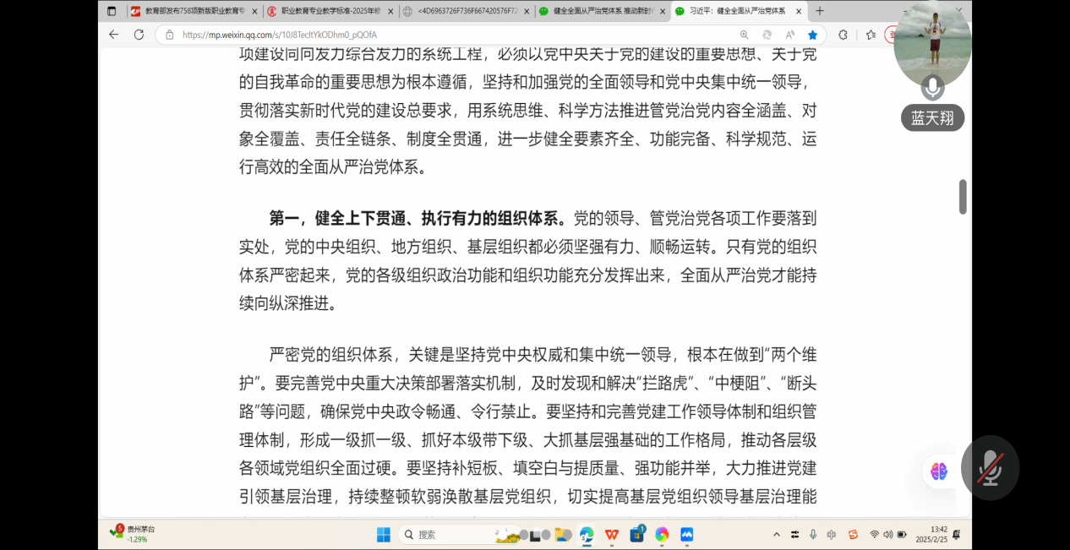Open the Favorites list icon
Viewport: 1070px width, 550px height.
tap(871, 35)
